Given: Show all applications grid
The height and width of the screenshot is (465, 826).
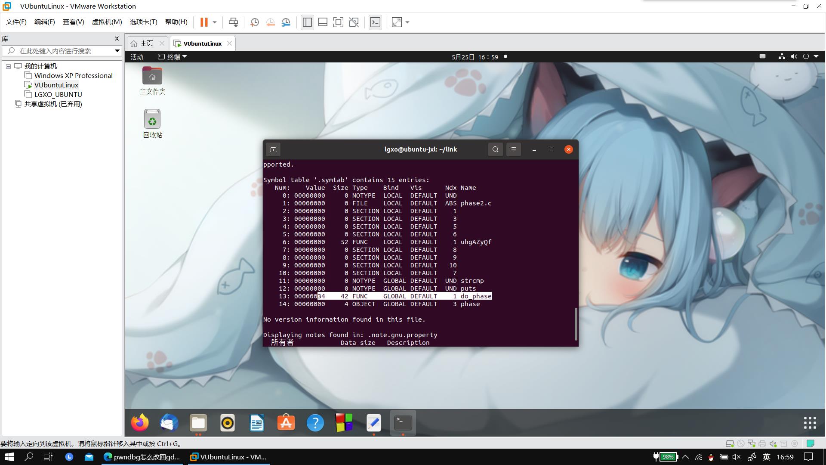Looking at the screenshot, I should [x=810, y=423].
